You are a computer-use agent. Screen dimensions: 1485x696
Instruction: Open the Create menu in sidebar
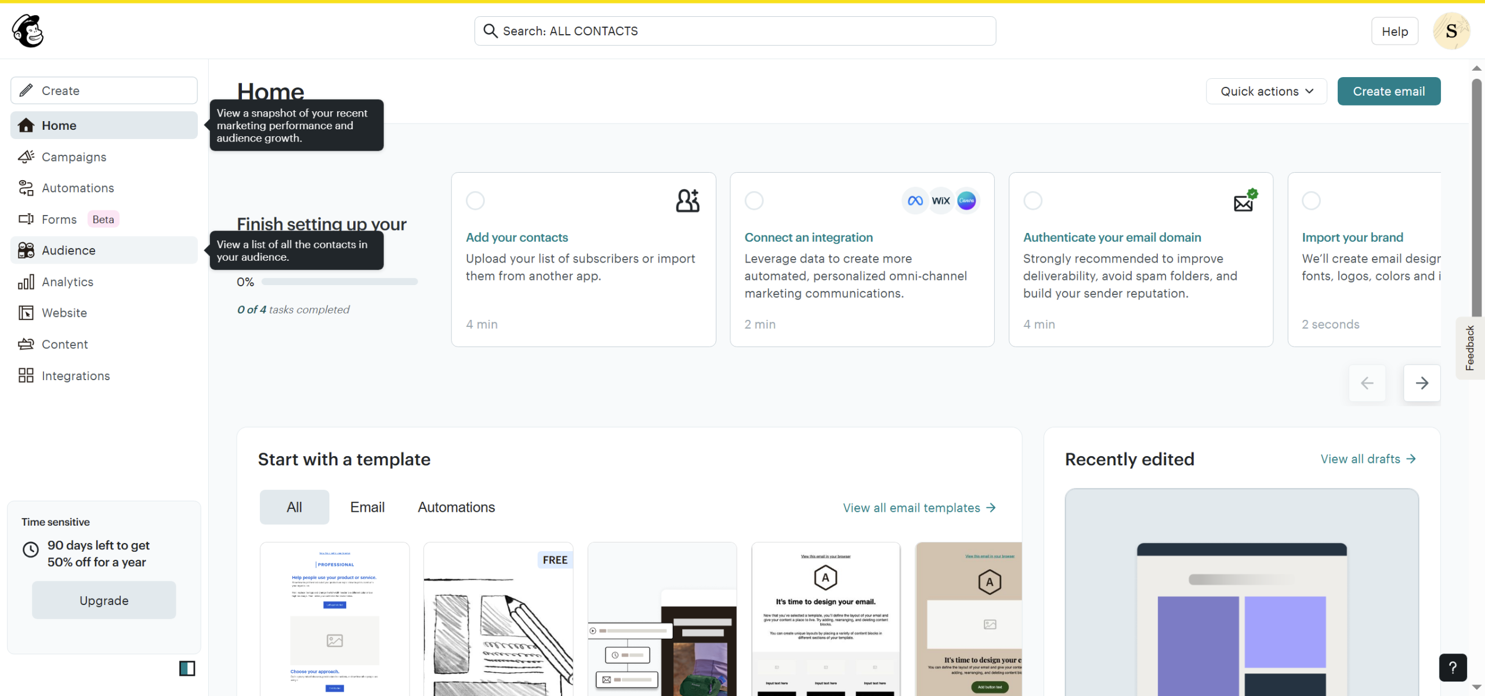pyautogui.click(x=104, y=91)
